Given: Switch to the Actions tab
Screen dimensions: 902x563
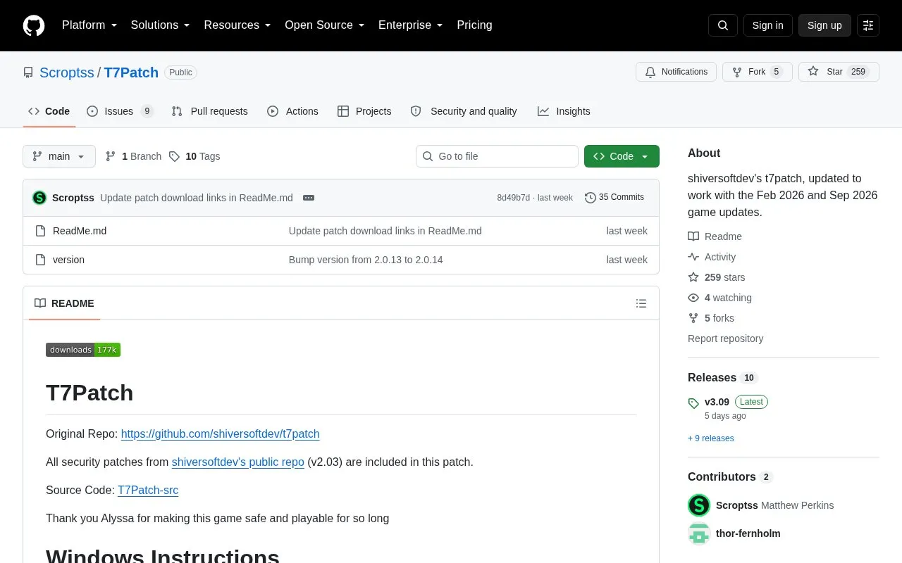Looking at the screenshot, I should (x=292, y=111).
